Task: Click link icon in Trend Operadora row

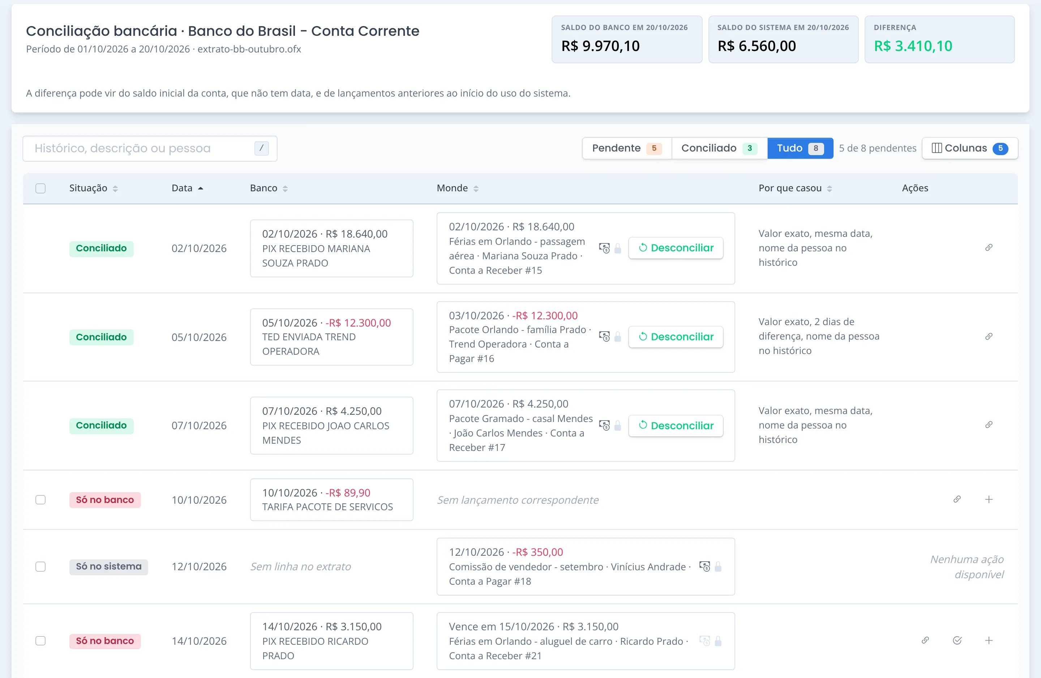Action: click(x=989, y=337)
